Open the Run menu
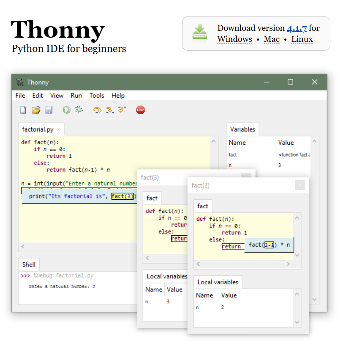Screen dimensions: 343x349 [x=76, y=96]
